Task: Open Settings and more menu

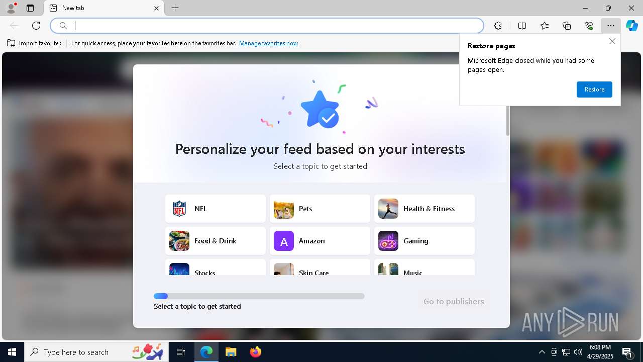Action: (x=611, y=26)
